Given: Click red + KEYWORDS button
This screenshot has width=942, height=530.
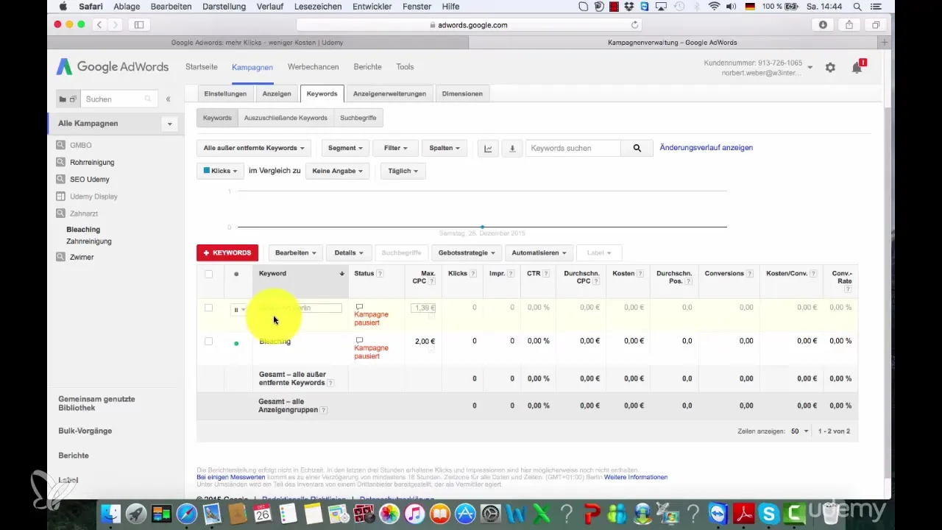Looking at the screenshot, I should tap(227, 252).
